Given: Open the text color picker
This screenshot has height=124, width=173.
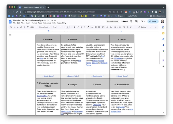Looking at the screenshot, I should click(x=85, y=27).
